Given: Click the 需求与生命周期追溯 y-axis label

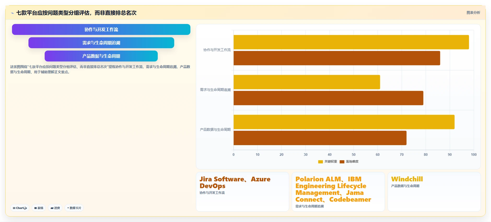Looking at the screenshot, I should tap(215, 90).
